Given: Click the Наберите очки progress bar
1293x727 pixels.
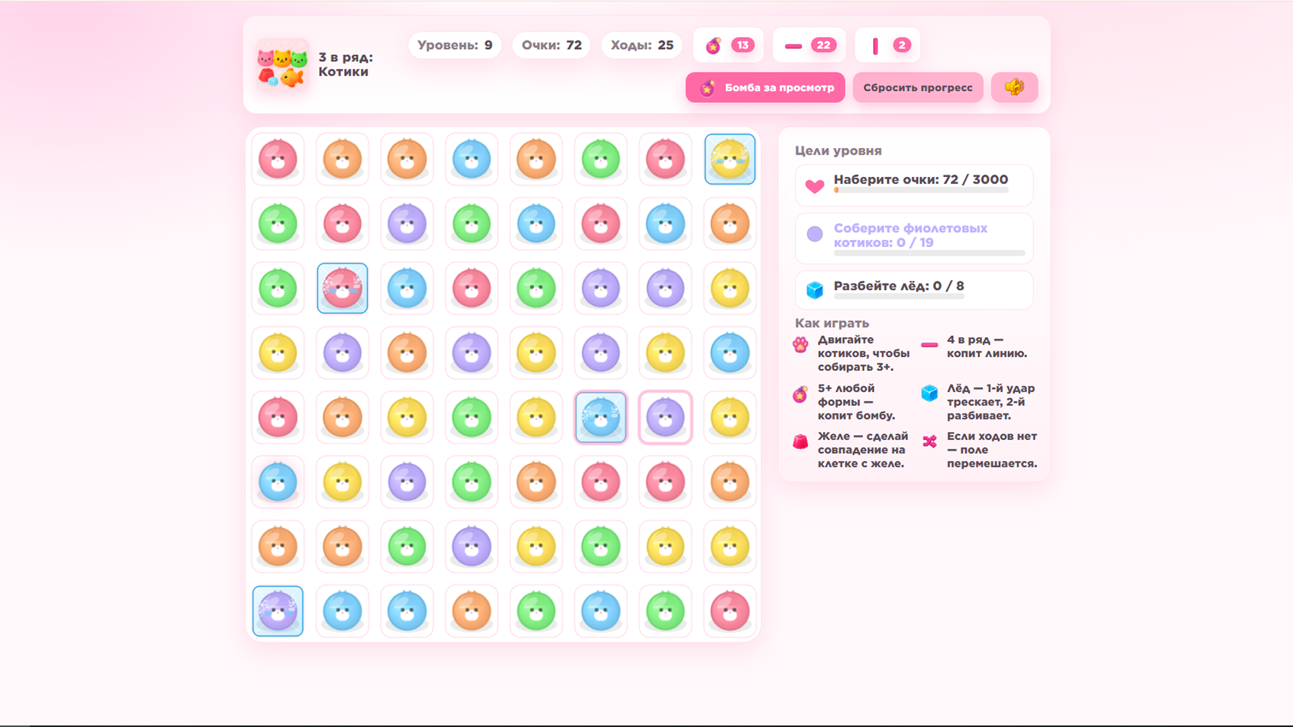Looking at the screenshot, I should click(x=921, y=191).
